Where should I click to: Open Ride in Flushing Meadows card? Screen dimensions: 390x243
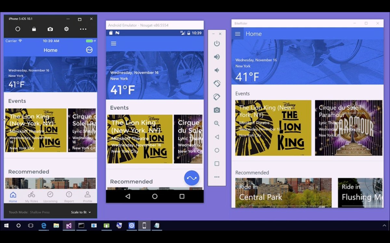[360, 193]
